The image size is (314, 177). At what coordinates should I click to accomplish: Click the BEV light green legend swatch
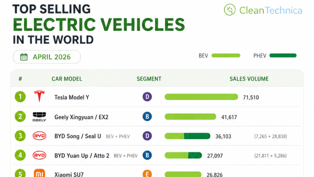tap(226, 55)
